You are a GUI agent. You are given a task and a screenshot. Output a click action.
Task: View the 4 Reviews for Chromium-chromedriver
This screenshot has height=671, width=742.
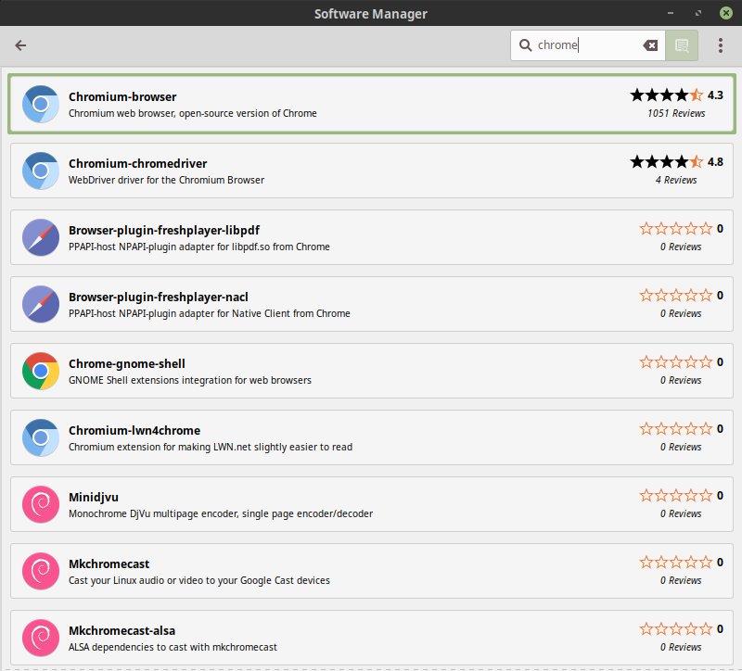point(678,181)
